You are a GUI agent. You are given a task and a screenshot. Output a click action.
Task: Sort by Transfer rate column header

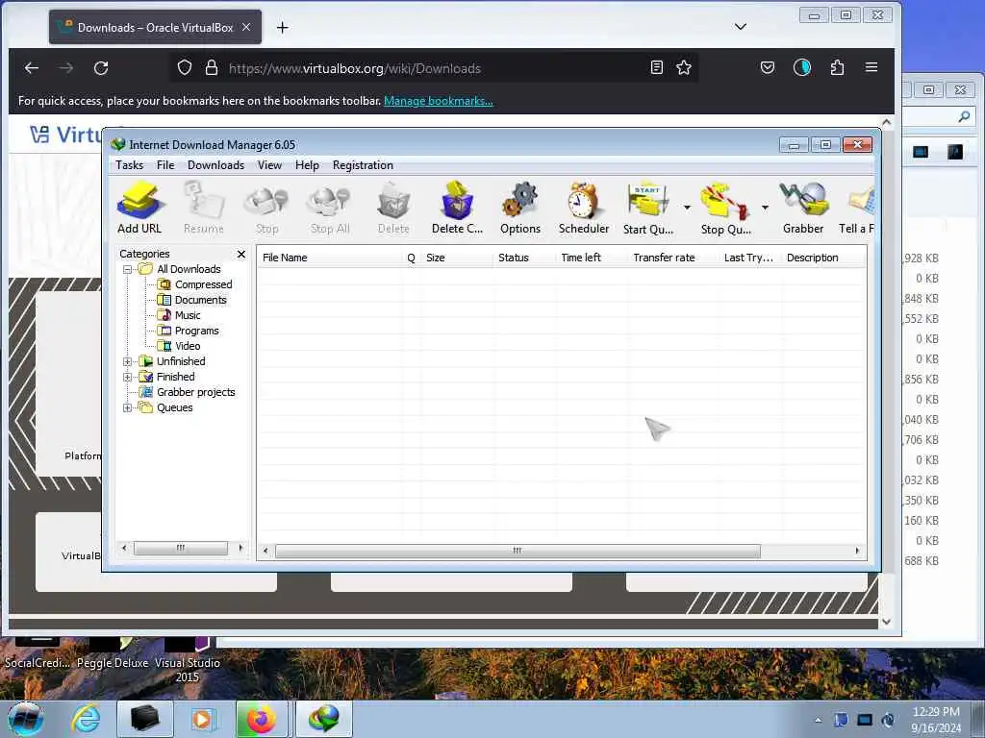673,258
